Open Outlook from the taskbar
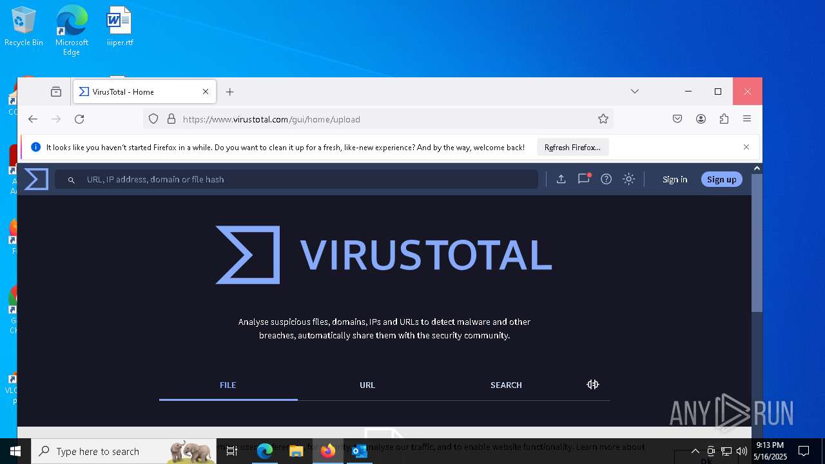825x464 pixels. 360,451
